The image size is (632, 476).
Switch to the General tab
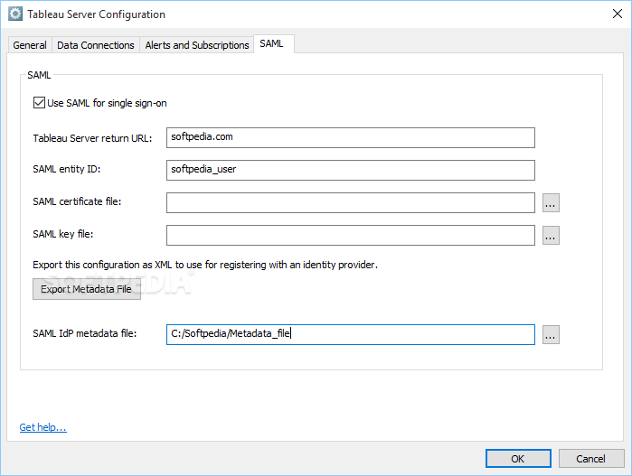click(30, 45)
